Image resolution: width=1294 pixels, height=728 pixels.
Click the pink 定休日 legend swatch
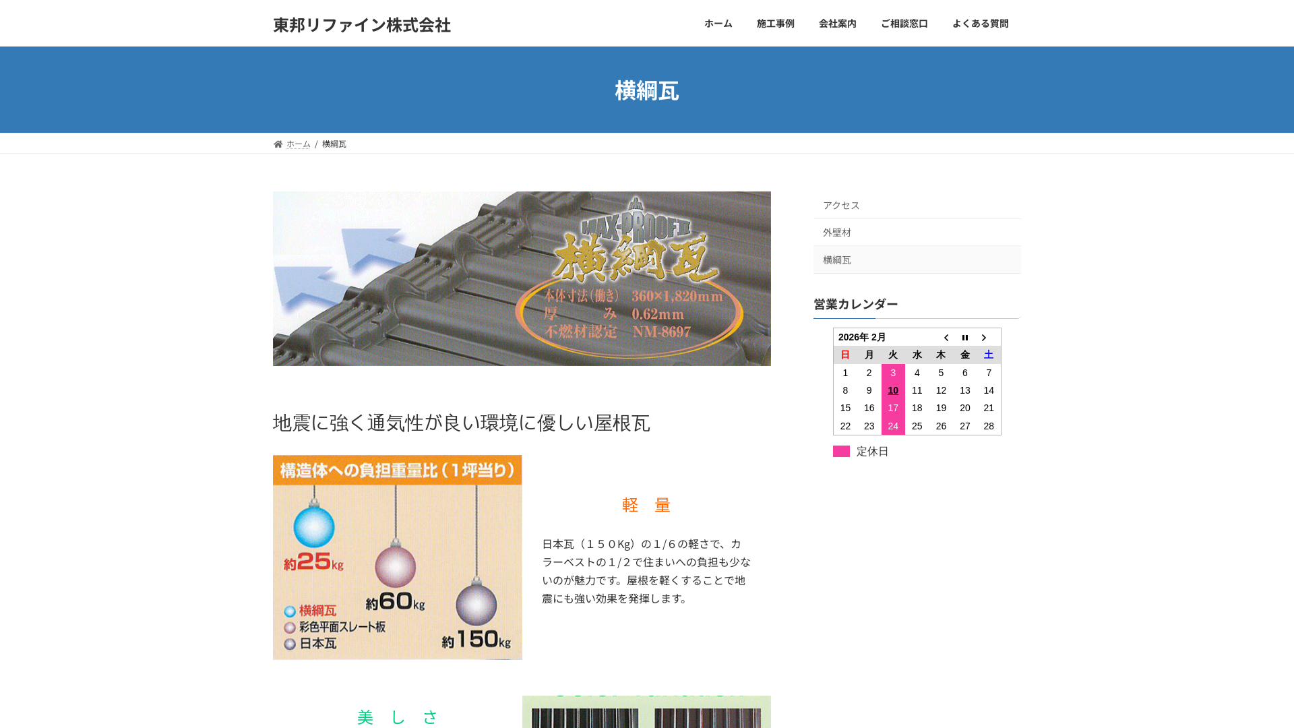tap(840, 451)
